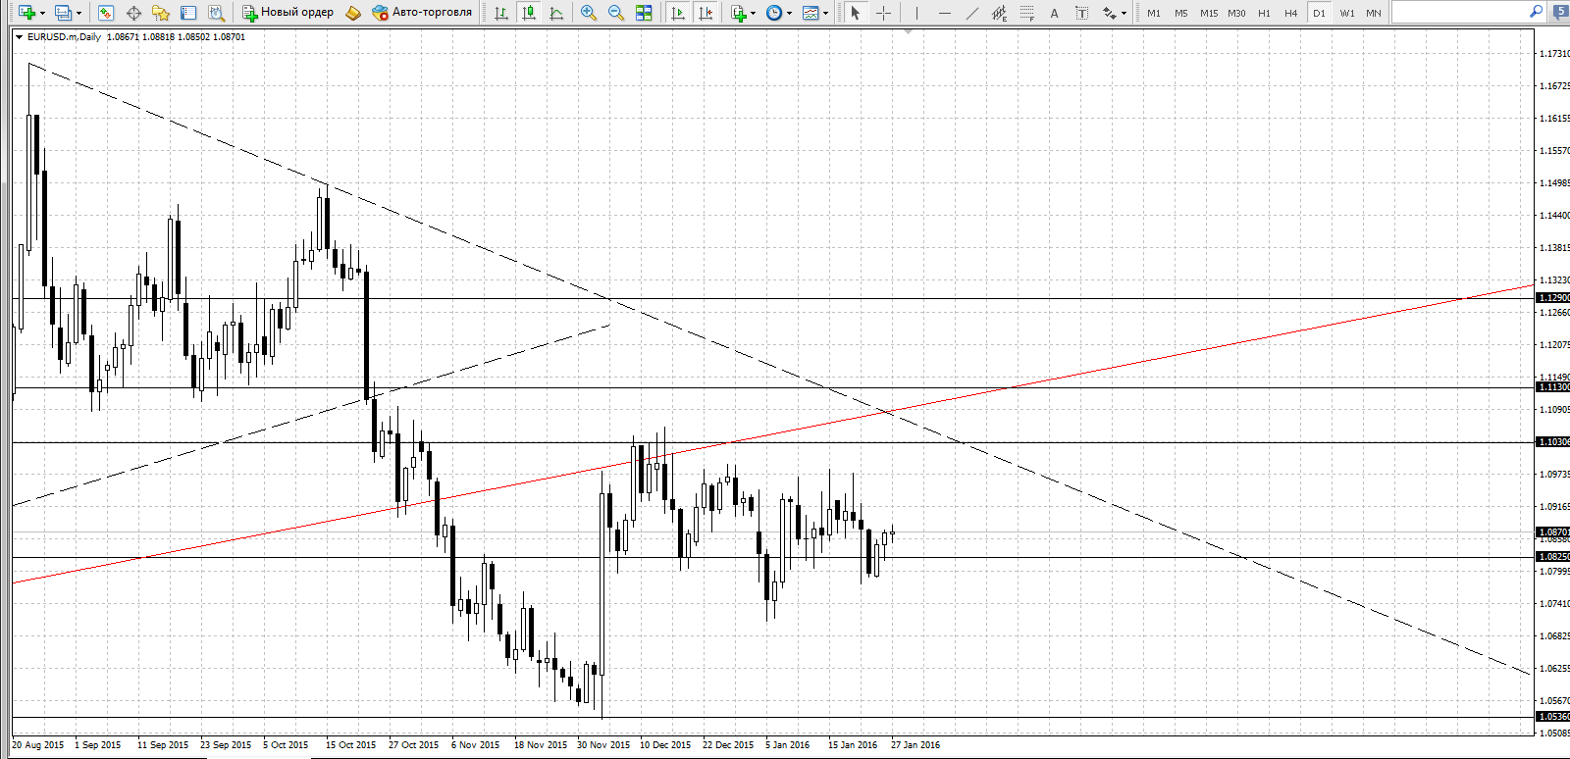Open a new chart window
1570x759 pixels.
pyautogui.click(x=26, y=13)
